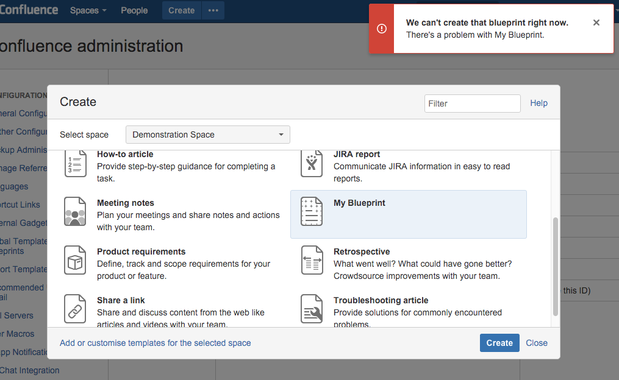Click the Confluence logo
The image size is (619, 380).
(x=29, y=10)
